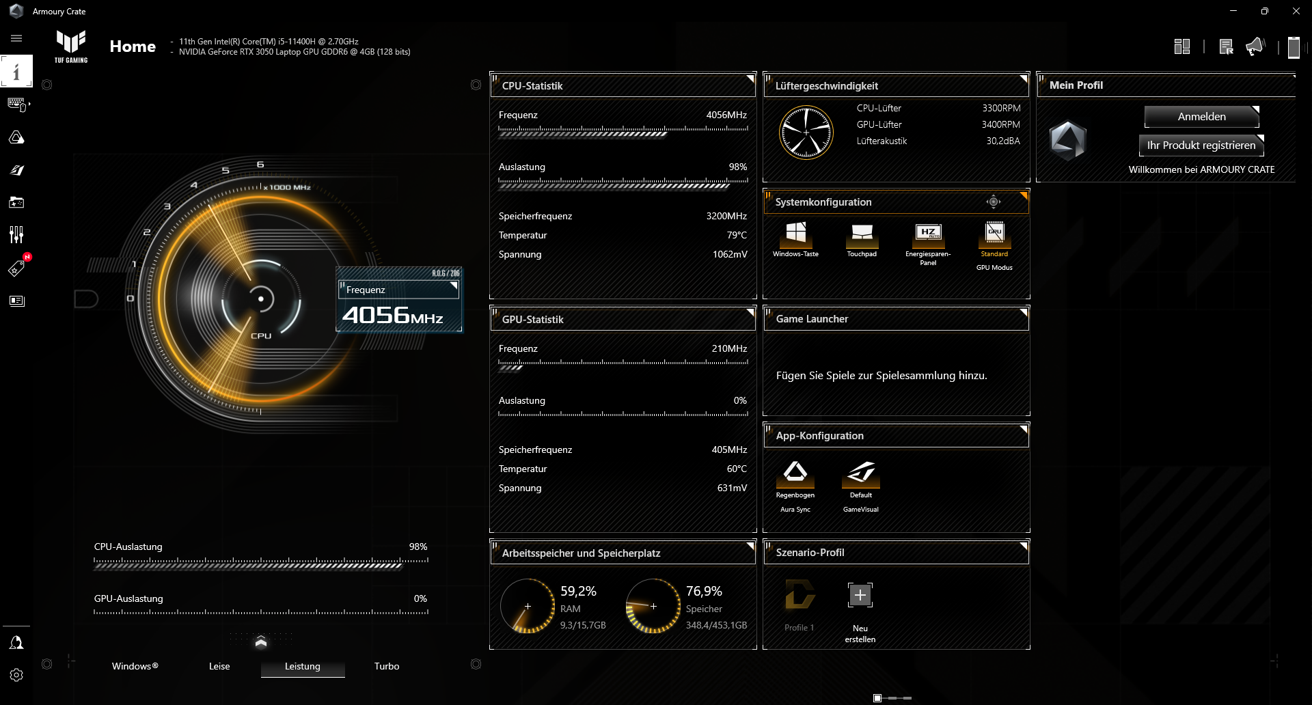The width and height of the screenshot is (1312, 705).
Task: Expand the GPU-Statistik panel corner arrow
Action: 750,313
